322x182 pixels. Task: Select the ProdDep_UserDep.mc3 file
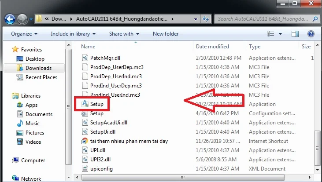click(x=117, y=67)
